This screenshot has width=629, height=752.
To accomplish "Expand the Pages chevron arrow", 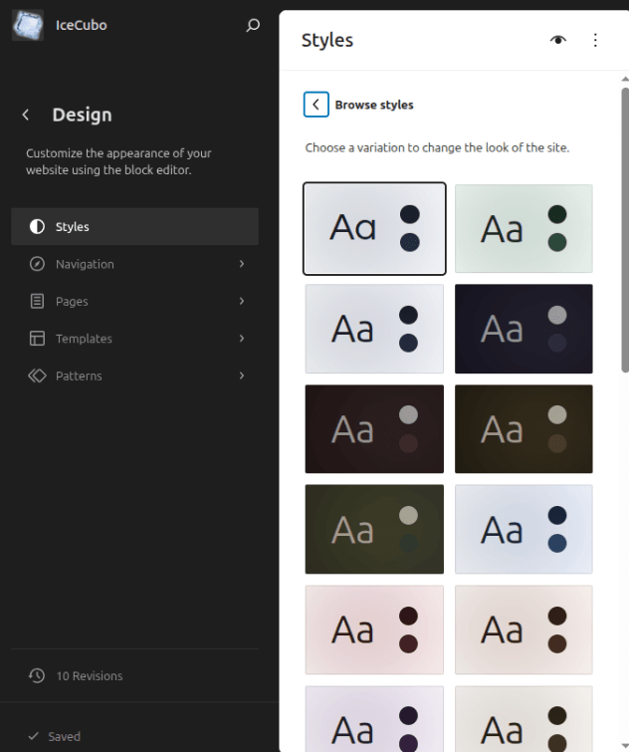I will (x=242, y=301).
